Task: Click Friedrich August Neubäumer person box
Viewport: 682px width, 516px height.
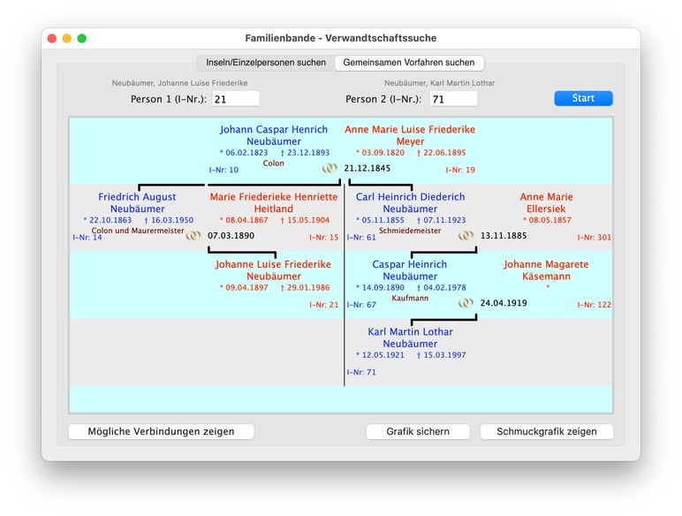Action: click(x=137, y=203)
